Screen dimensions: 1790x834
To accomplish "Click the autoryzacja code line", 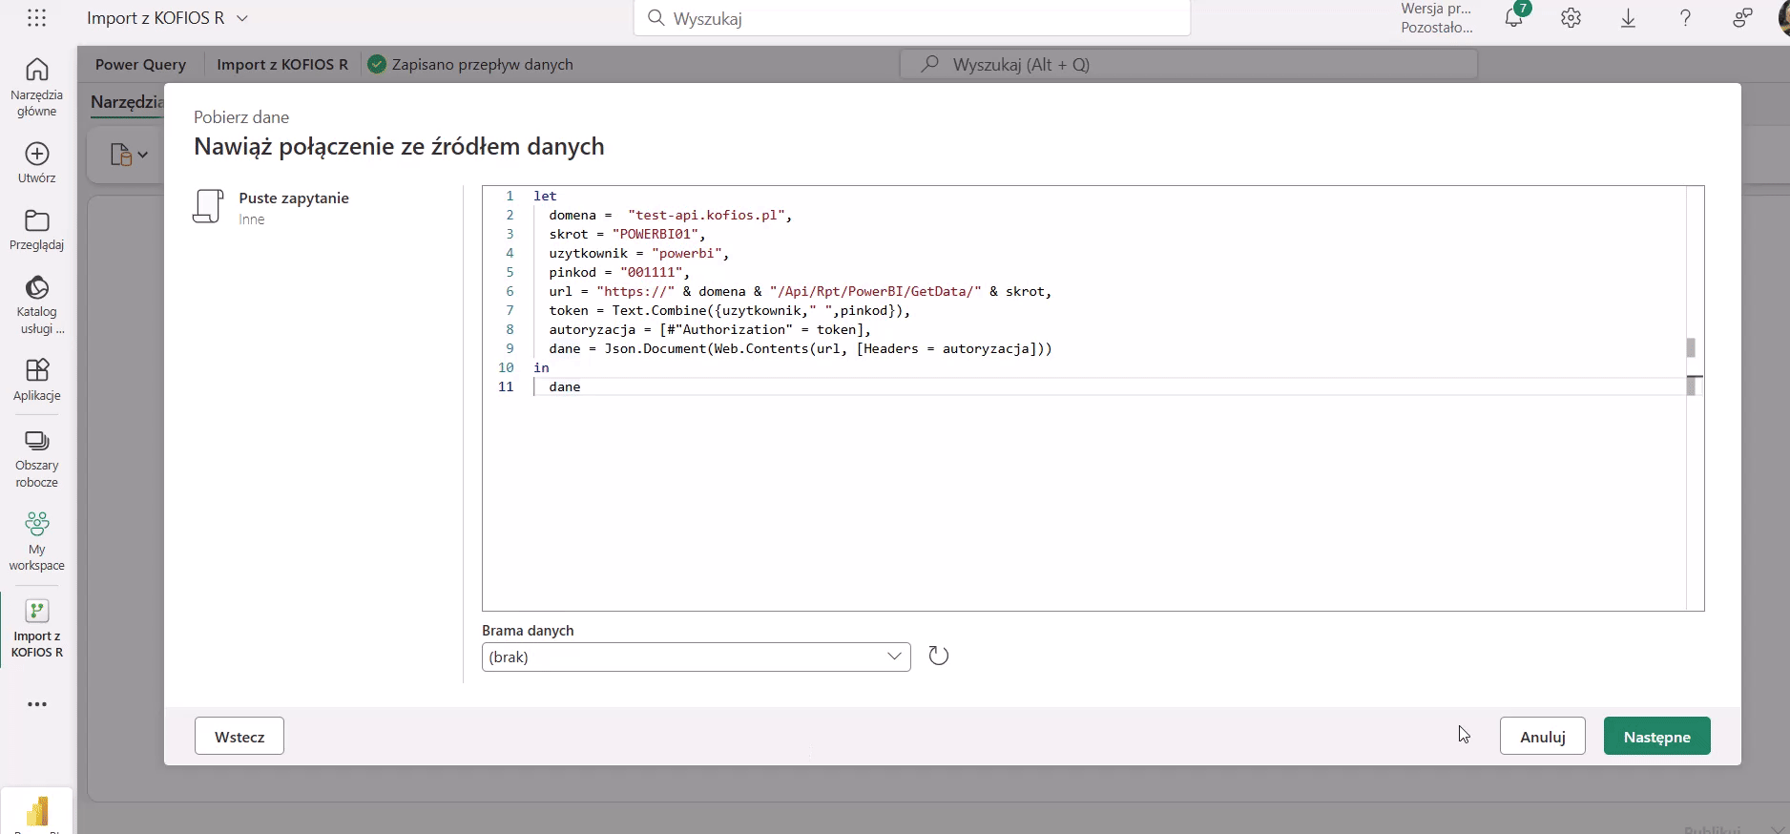I will 710,329.
